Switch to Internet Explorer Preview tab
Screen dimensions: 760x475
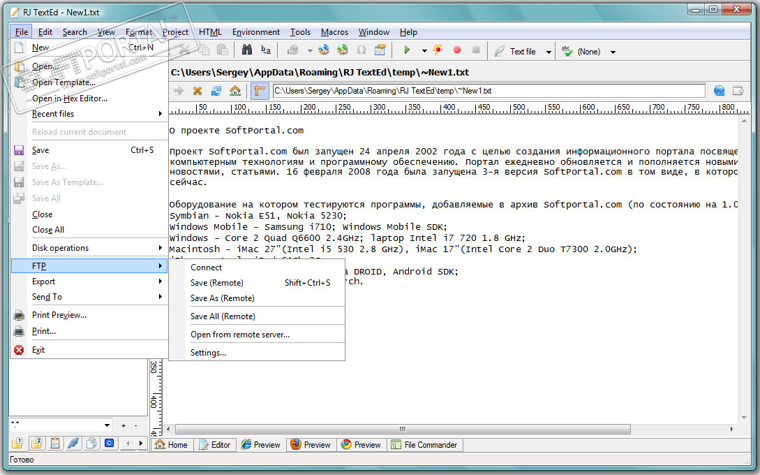pyautogui.click(x=261, y=445)
